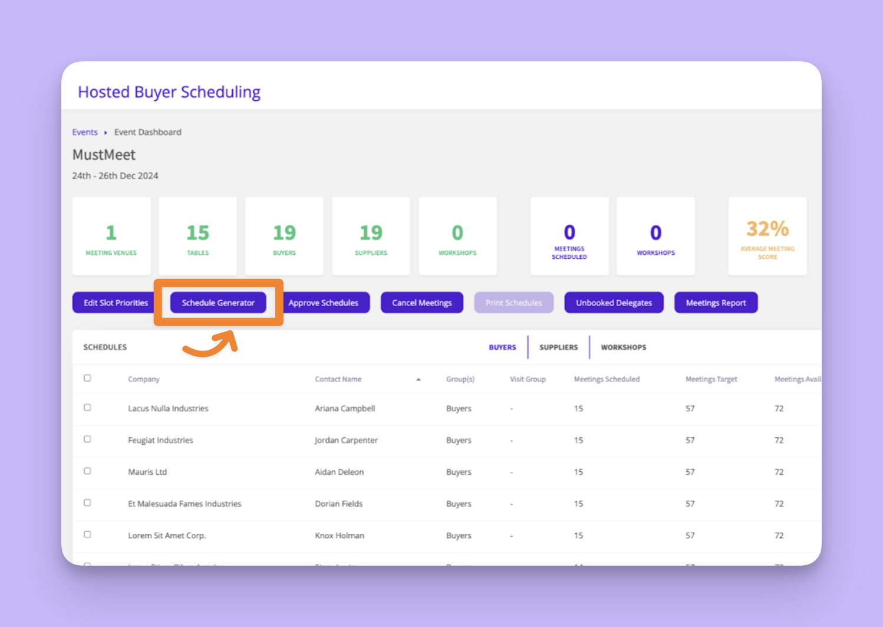This screenshot has height=627, width=883.
Task: Click Approve Schedules
Action: point(325,303)
